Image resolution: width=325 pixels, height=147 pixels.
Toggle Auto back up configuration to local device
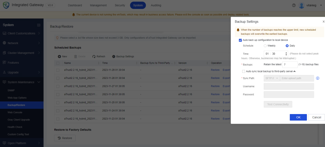pos(240,40)
